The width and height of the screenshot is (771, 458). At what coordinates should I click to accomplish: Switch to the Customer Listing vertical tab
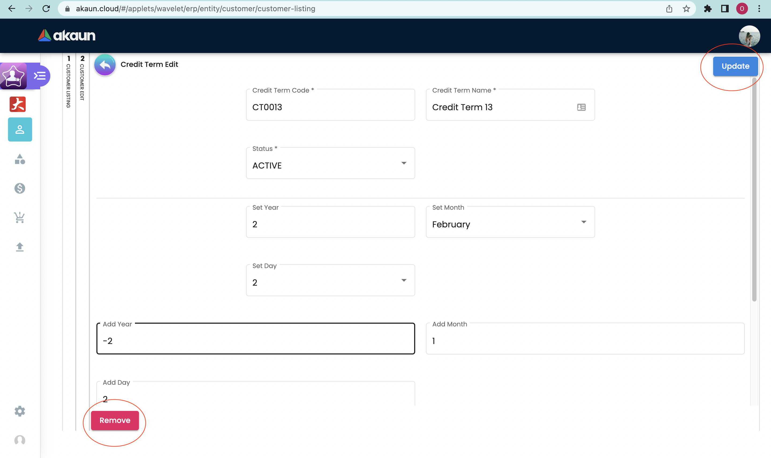[69, 82]
